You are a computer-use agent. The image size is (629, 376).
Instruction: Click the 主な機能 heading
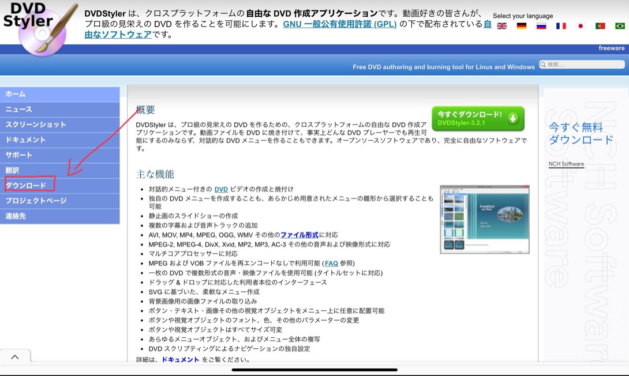coord(155,174)
